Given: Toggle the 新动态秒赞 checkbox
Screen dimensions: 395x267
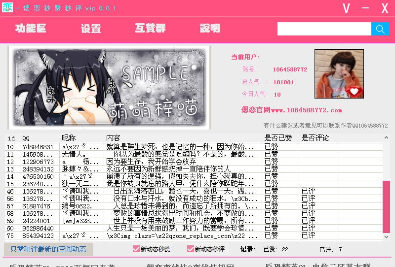Looking at the screenshot, I should click(x=136, y=249).
